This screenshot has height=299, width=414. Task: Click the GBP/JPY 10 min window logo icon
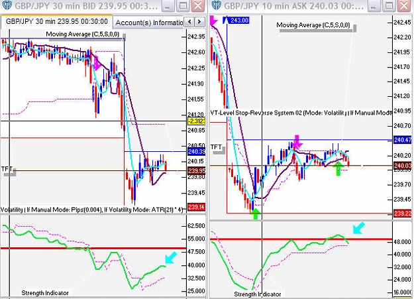click(216, 5)
